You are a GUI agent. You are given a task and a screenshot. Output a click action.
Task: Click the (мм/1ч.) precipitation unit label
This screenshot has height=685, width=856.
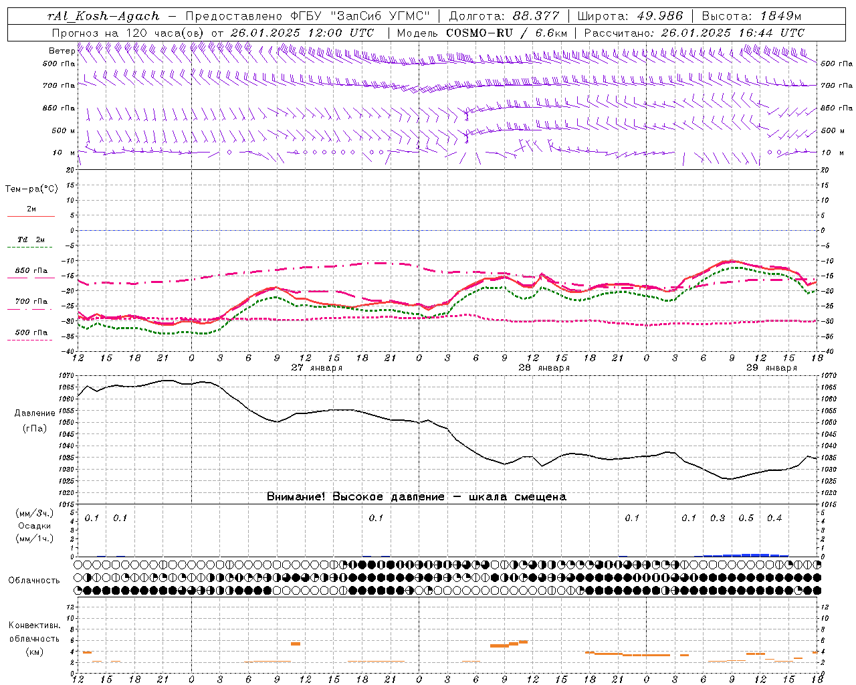(x=35, y=539)
